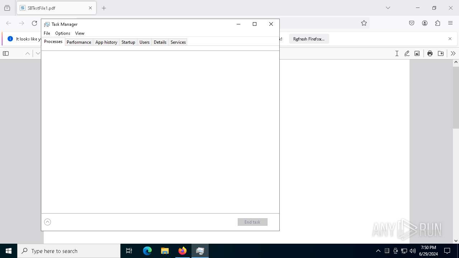Viewport: 459px width, 258px height.
Task: Switch to the Startup tab
Action: click(x=128, y=42)
